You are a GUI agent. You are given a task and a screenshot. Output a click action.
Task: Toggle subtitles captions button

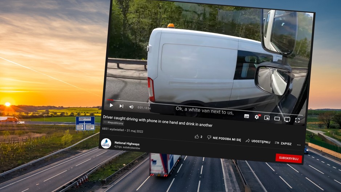click(246, 116)
